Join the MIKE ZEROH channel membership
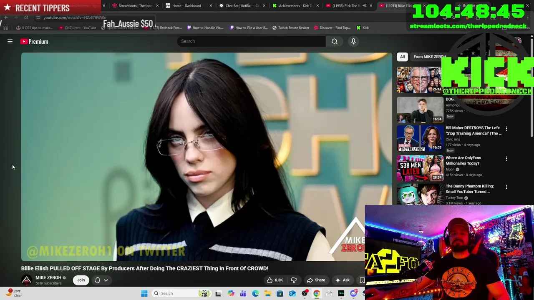The width and height of the screenshot is (534, 300). pos(81,280)
